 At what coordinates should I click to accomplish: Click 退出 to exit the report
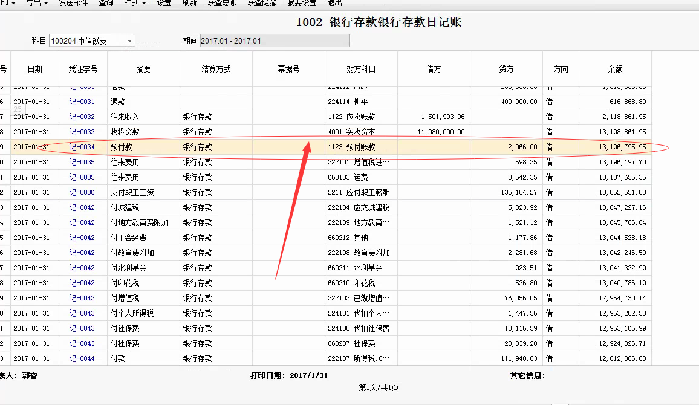[x=335, y=3]
